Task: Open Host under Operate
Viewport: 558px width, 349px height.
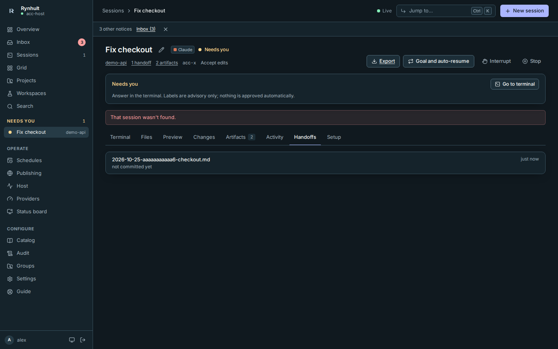Action: click(46, 186)
